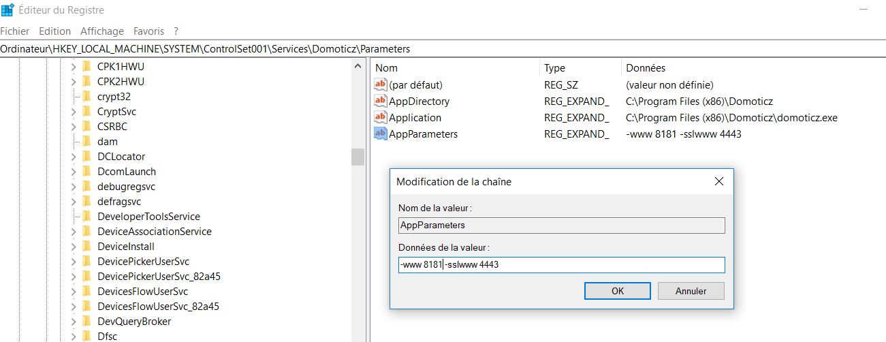The height and width of the screenshot is (342, 886).
Task: Click the AppParameters value icon
Action: pos(381,134)
